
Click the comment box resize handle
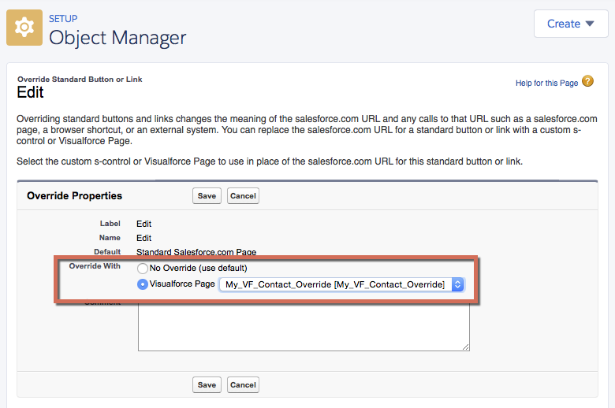click(465, 347)
